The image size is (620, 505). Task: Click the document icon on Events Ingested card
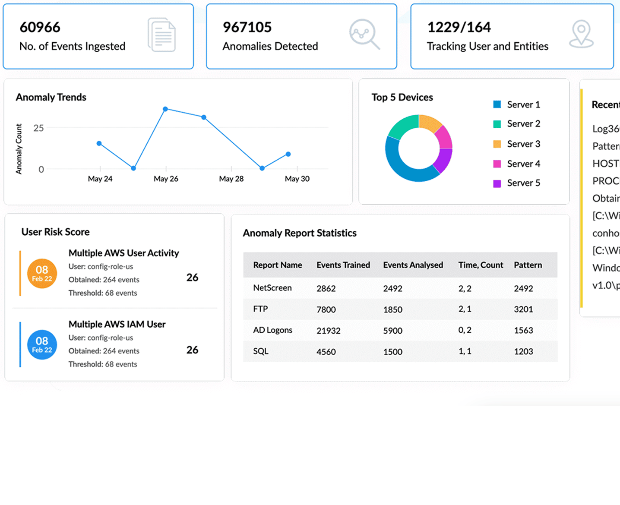coord(162,35)
